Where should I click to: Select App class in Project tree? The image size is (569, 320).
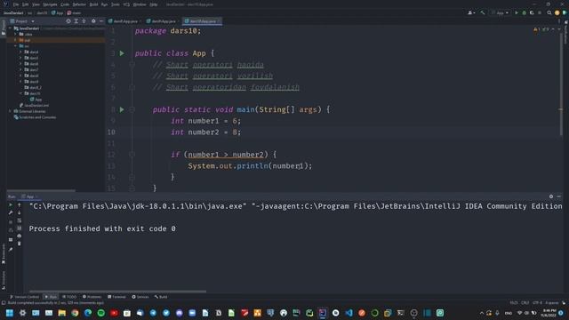[36, 100]
